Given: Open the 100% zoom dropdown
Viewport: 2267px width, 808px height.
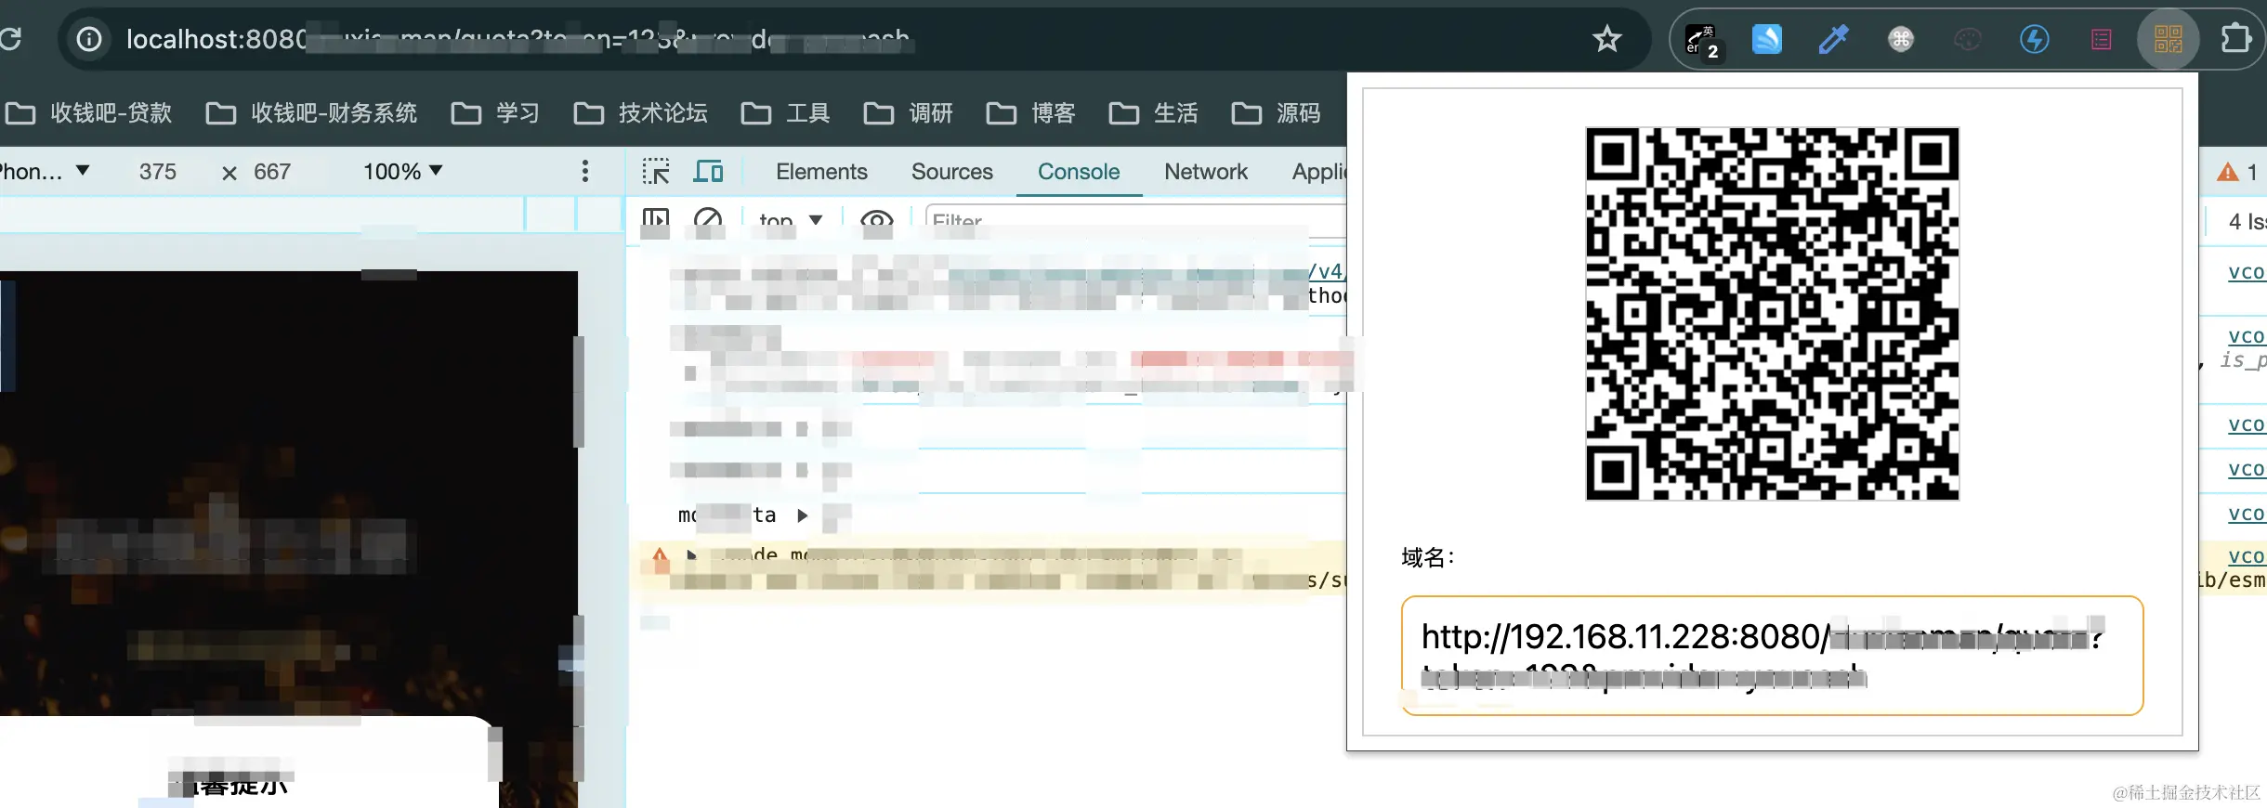Looking at the screenshot, I should coord(402,172).
